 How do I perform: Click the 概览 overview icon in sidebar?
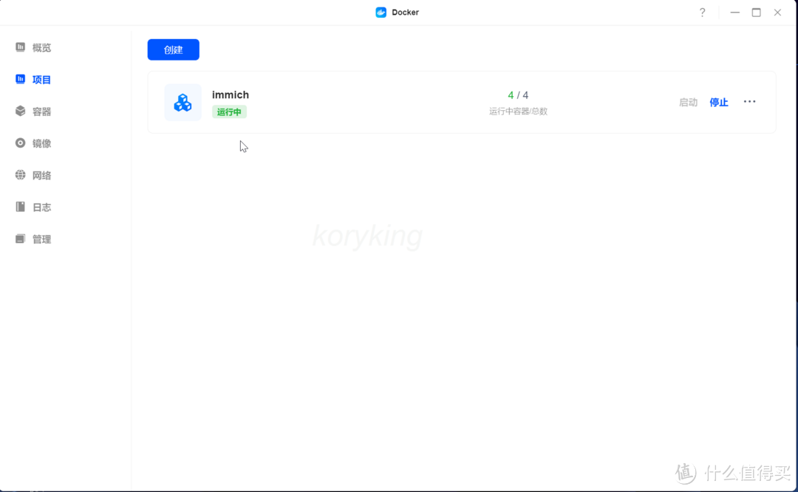(x=21, y=47)
